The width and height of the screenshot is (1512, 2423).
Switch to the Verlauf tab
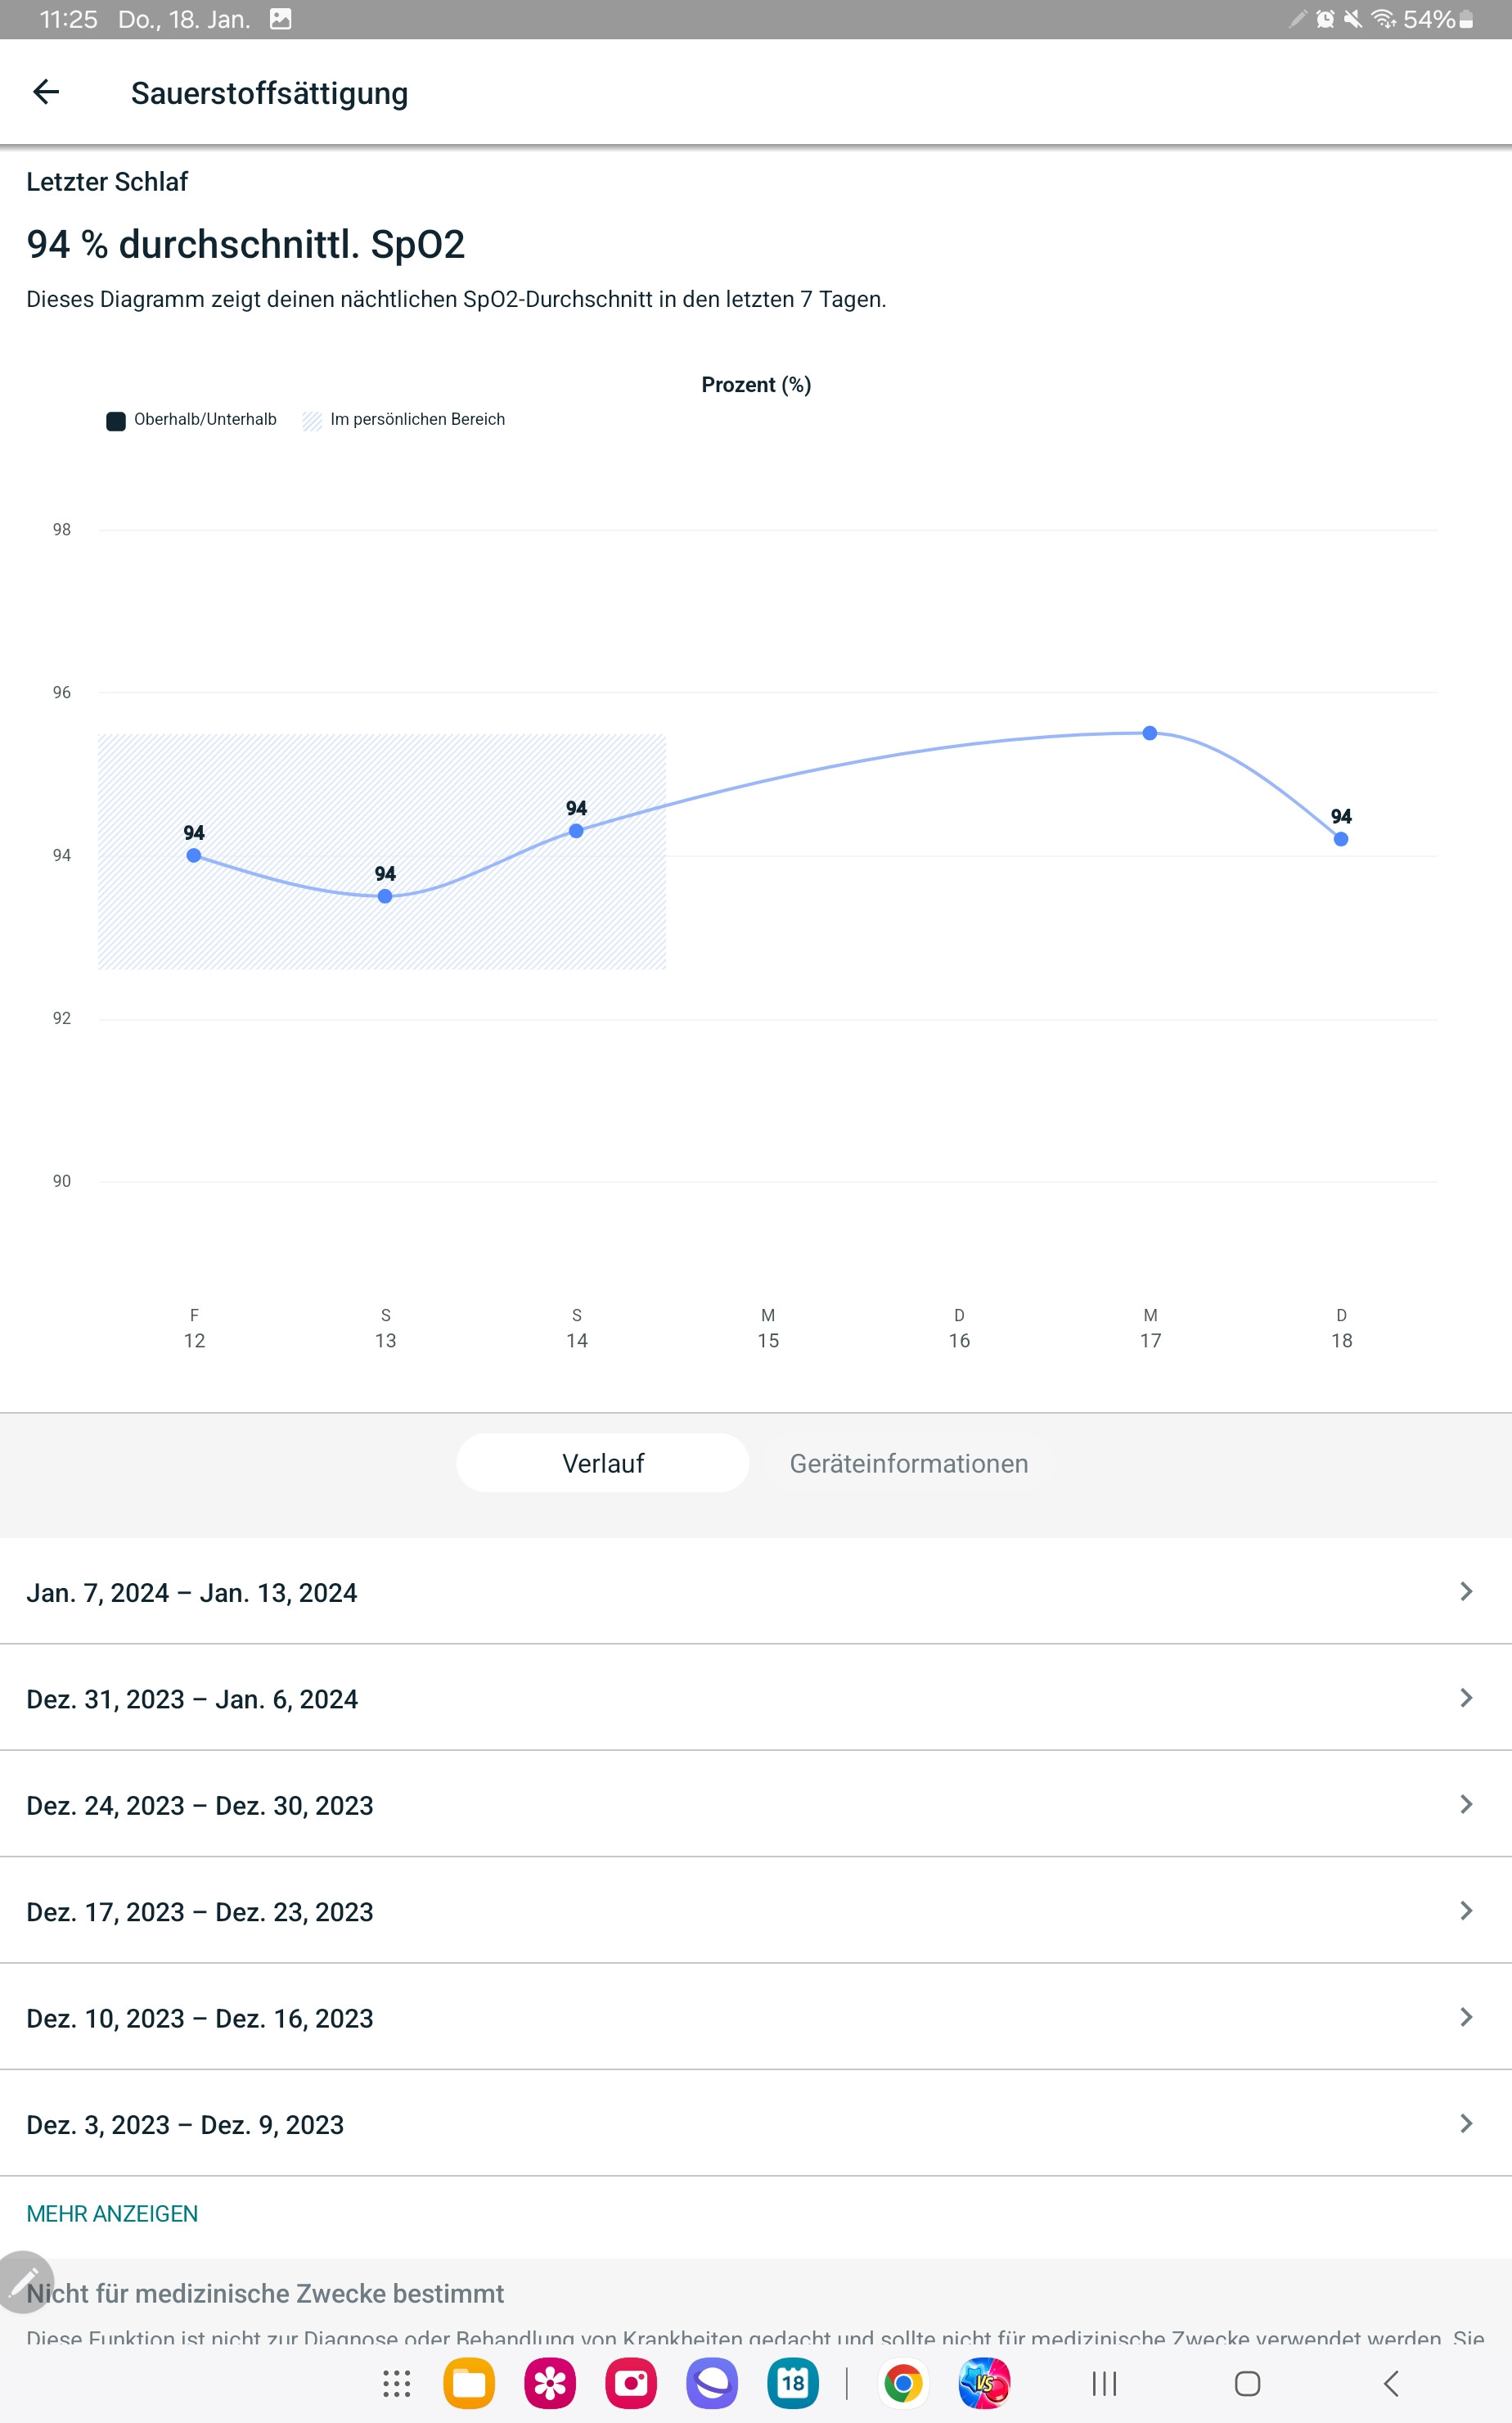(603, 1463)
